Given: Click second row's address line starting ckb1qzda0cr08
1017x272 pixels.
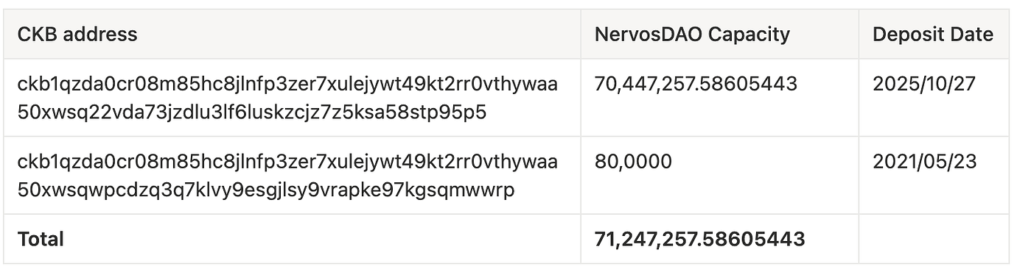Looking at the screenshot, I should pyautogui.click(x=287, y=162).
